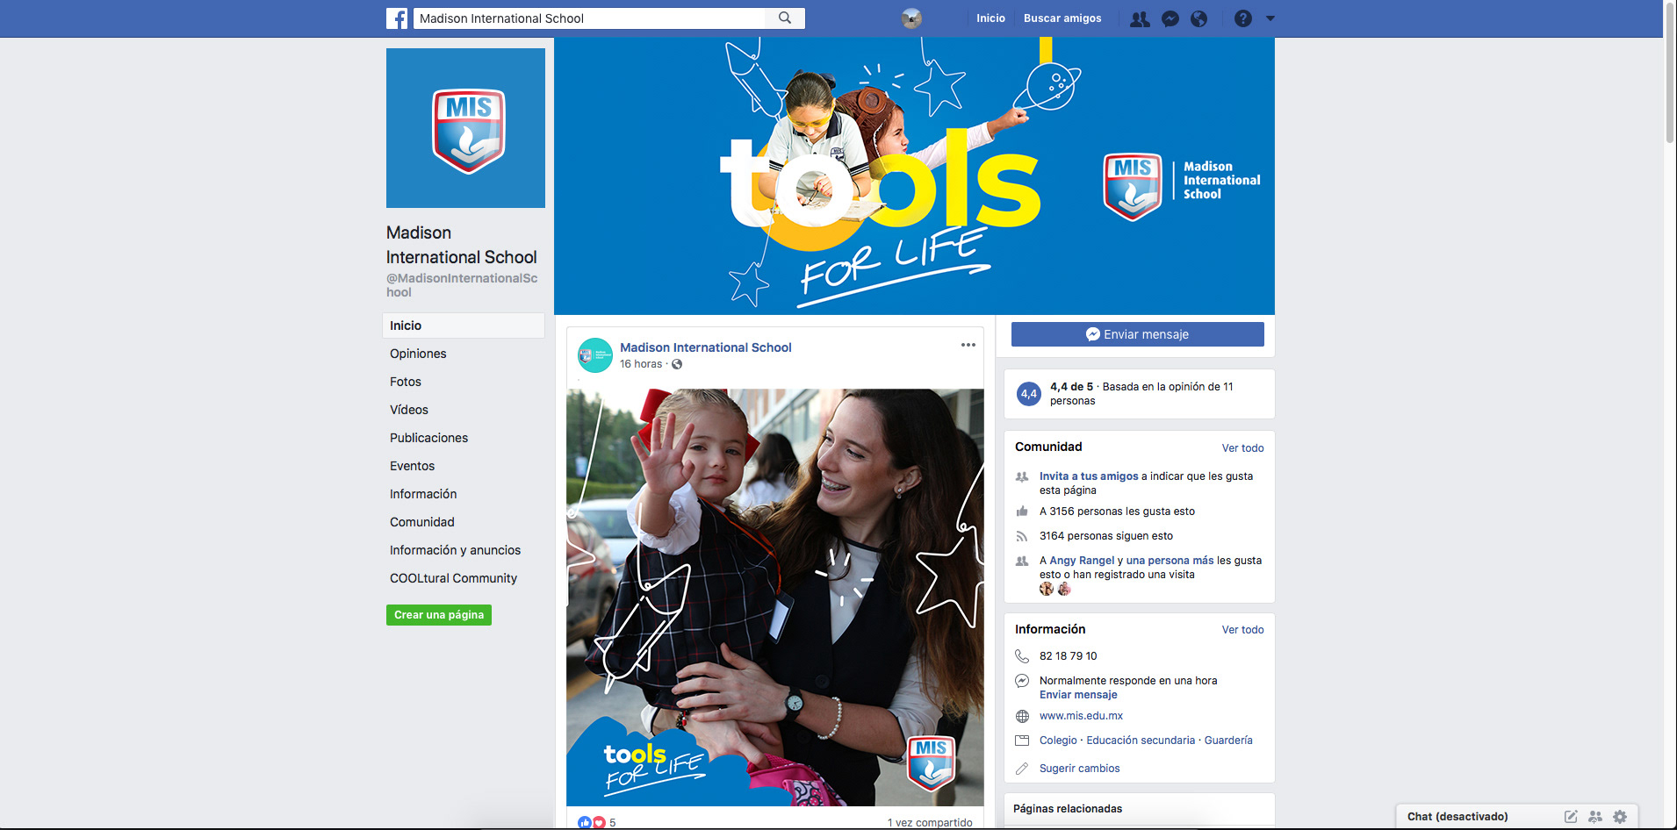This screenshot has height=830, width=1677.
Task: Click the second friend avatar under Angy Rangel
Action: (1064, 589)
